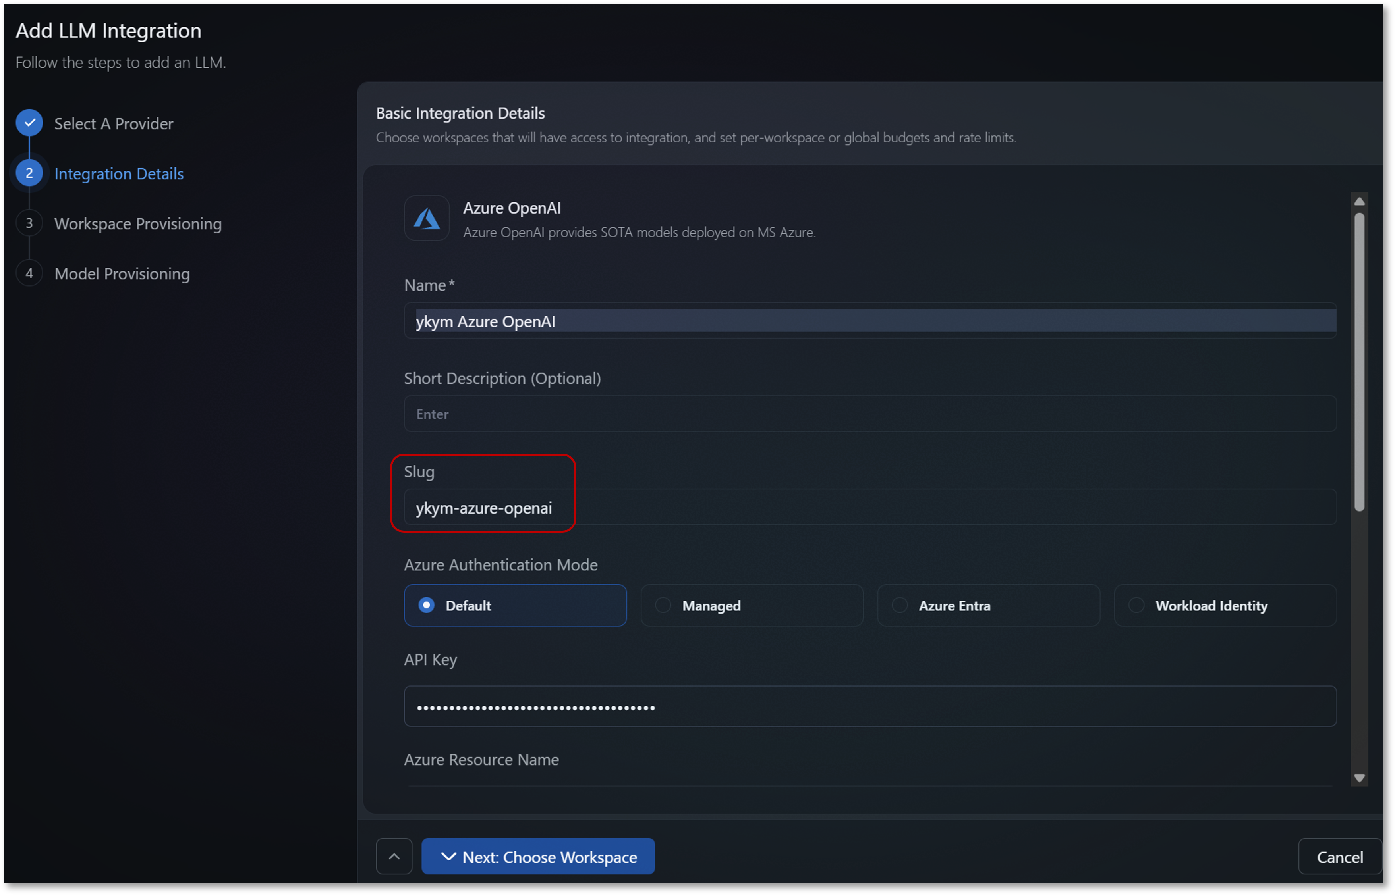Open the Integration Details step

coord(119,174)
